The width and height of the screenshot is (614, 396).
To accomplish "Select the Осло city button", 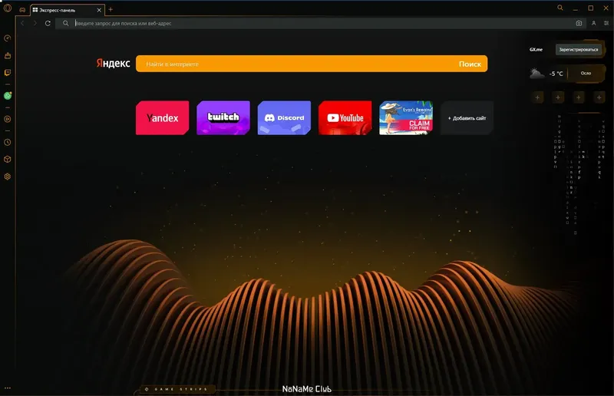I will coord(586,73).
